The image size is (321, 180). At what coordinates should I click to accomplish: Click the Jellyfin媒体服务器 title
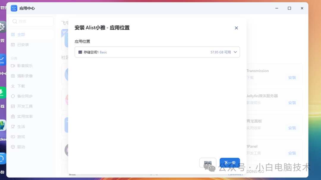(x=262, y=96)
